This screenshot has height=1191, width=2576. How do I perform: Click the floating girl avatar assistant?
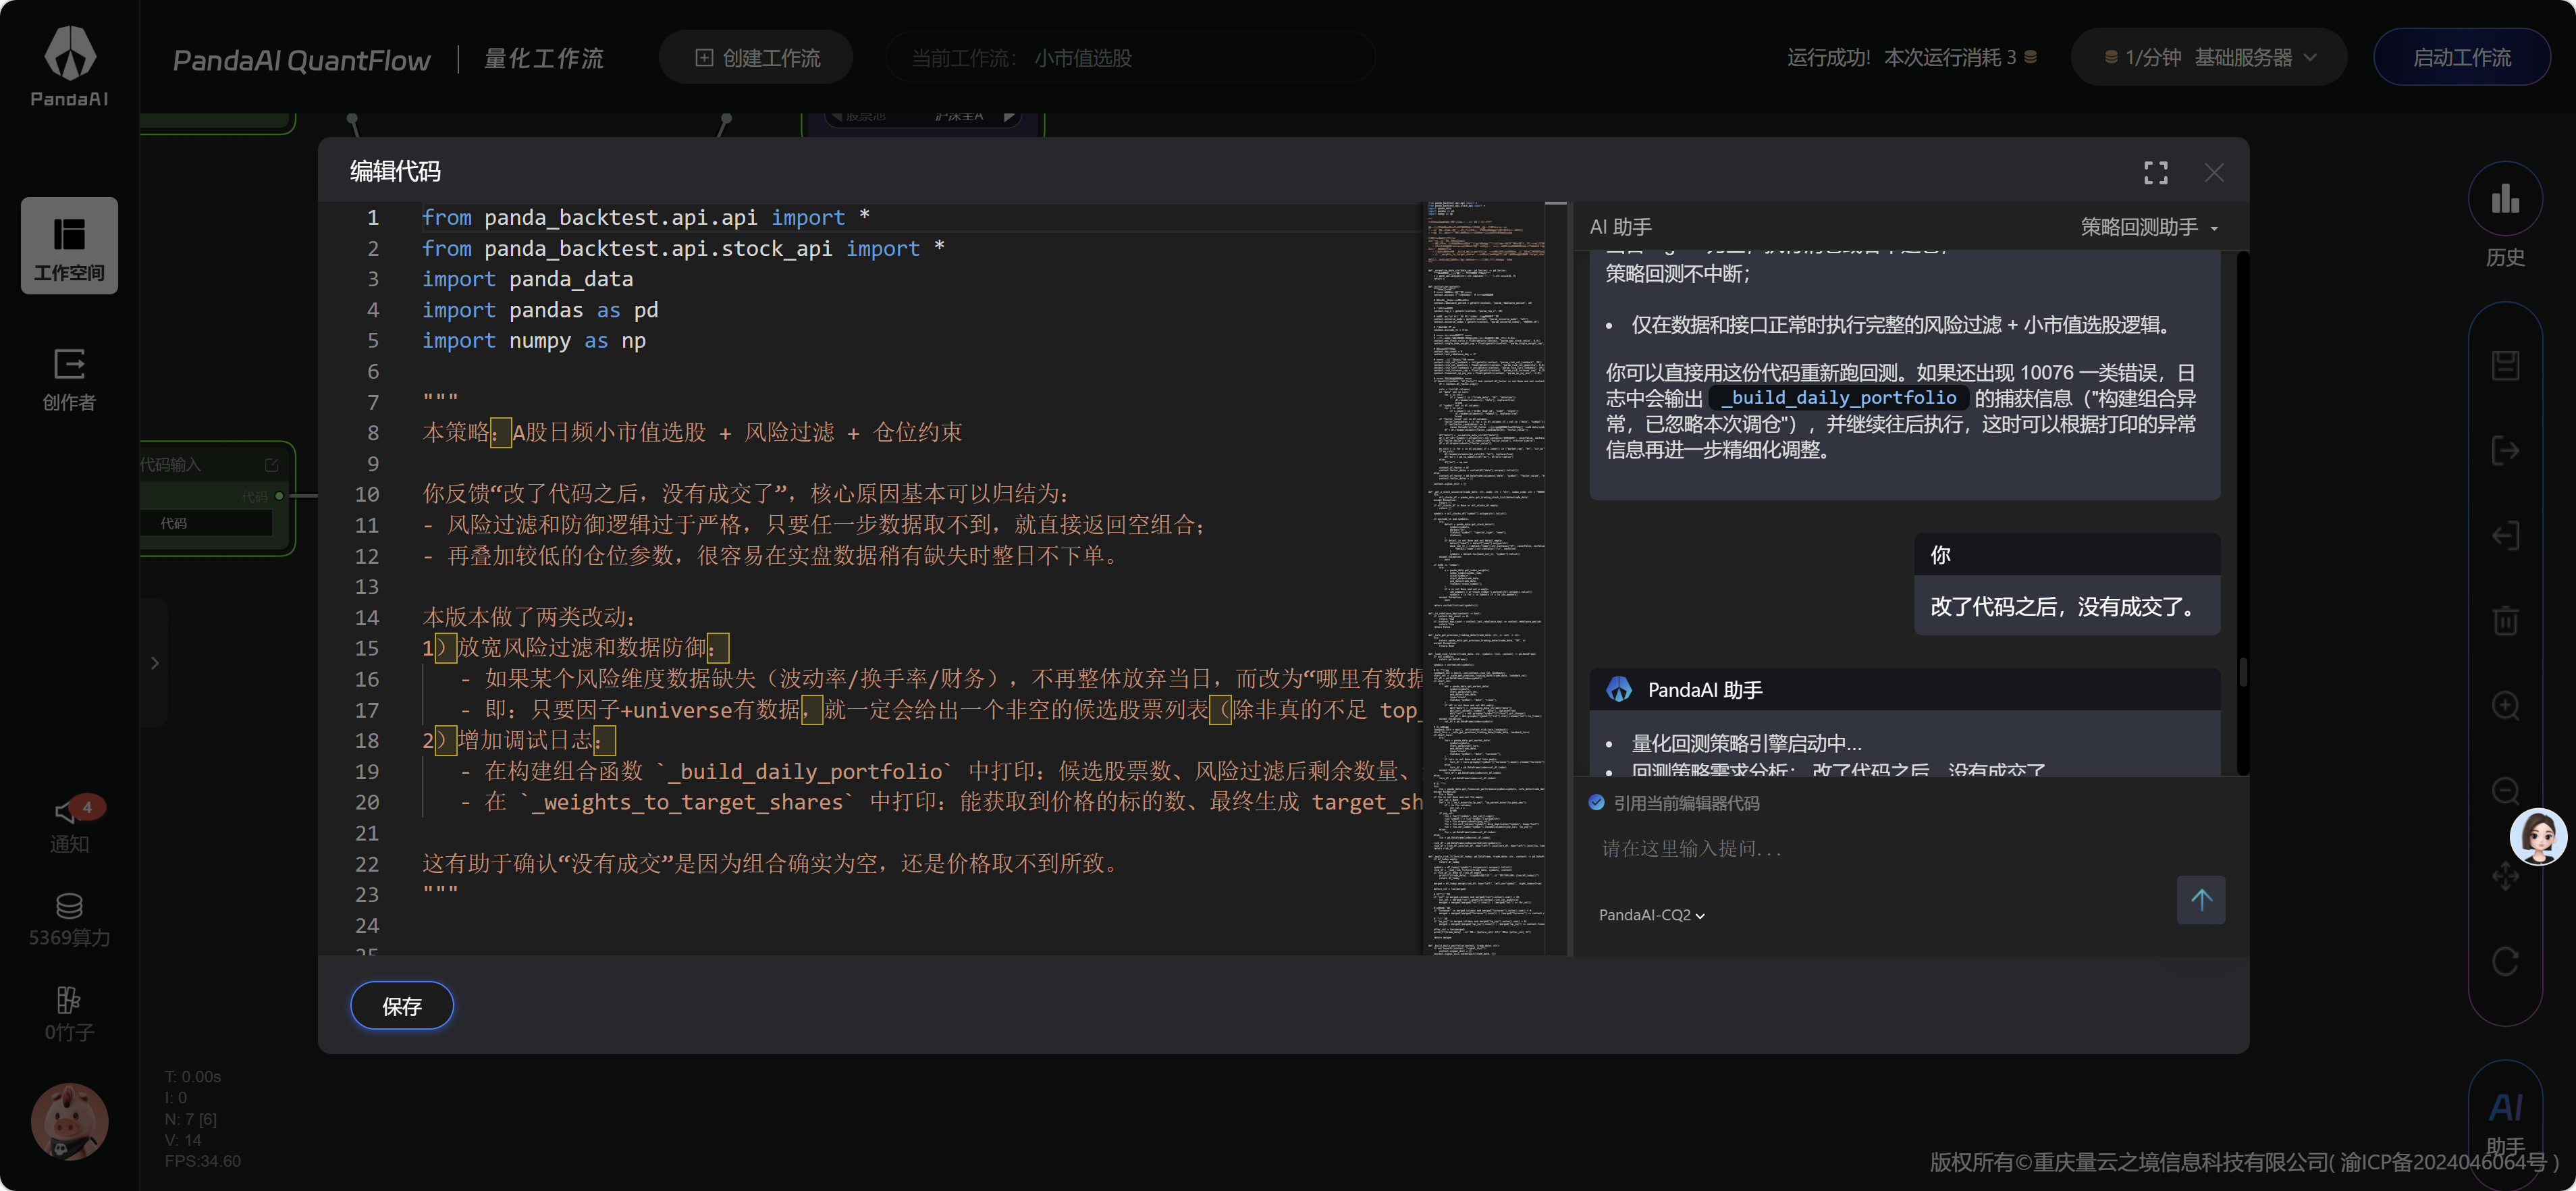(x=2538, y=836)
